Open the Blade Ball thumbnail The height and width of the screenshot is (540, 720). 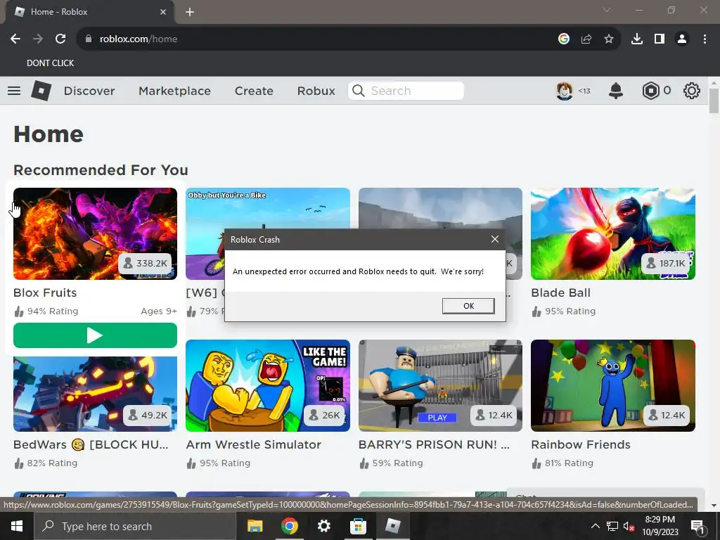click(x=613, y=233)
